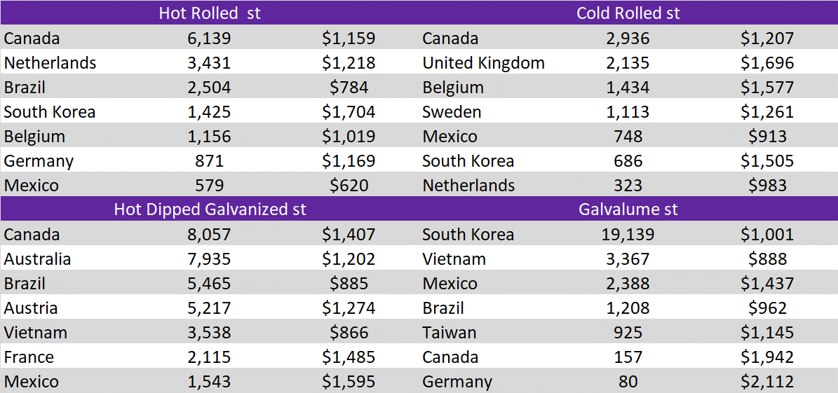Viewport: 838px width, 393px height.
Task: Click the $2,112 Germany price cell
Action: pyautogui.click(x=767, y=382)
